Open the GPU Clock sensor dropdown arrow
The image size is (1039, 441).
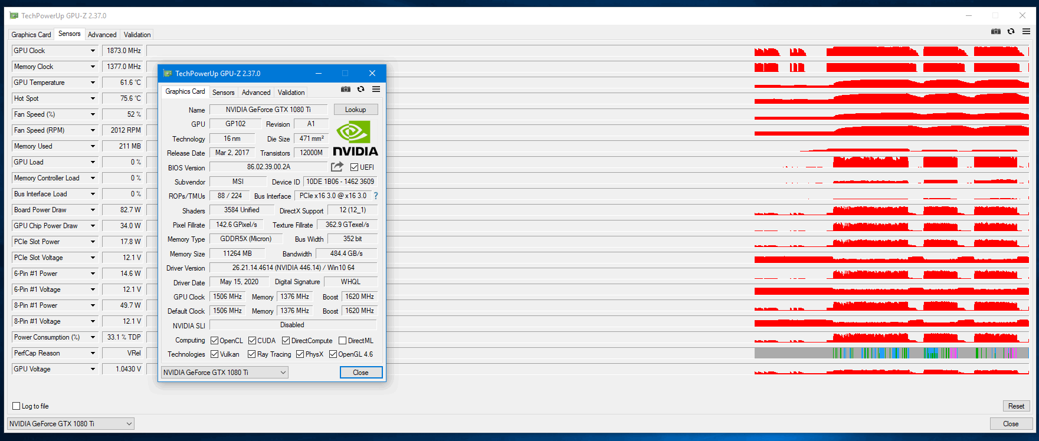pos(93,51)
